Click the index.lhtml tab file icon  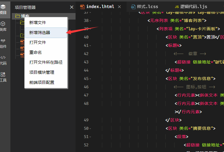point(82,7)
